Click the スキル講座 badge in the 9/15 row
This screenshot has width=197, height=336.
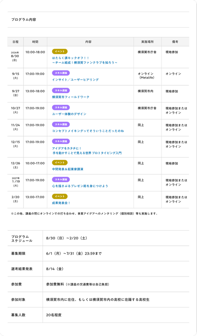tap(61, 73)
